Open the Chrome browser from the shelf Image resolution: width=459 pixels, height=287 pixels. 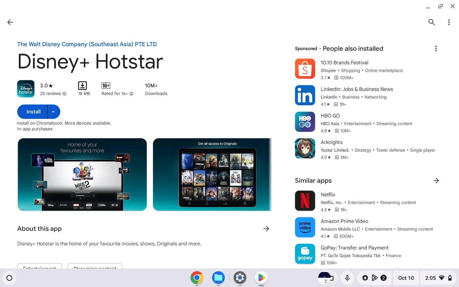[197, 278]
